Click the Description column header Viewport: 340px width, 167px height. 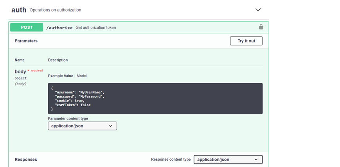point(58,60)
